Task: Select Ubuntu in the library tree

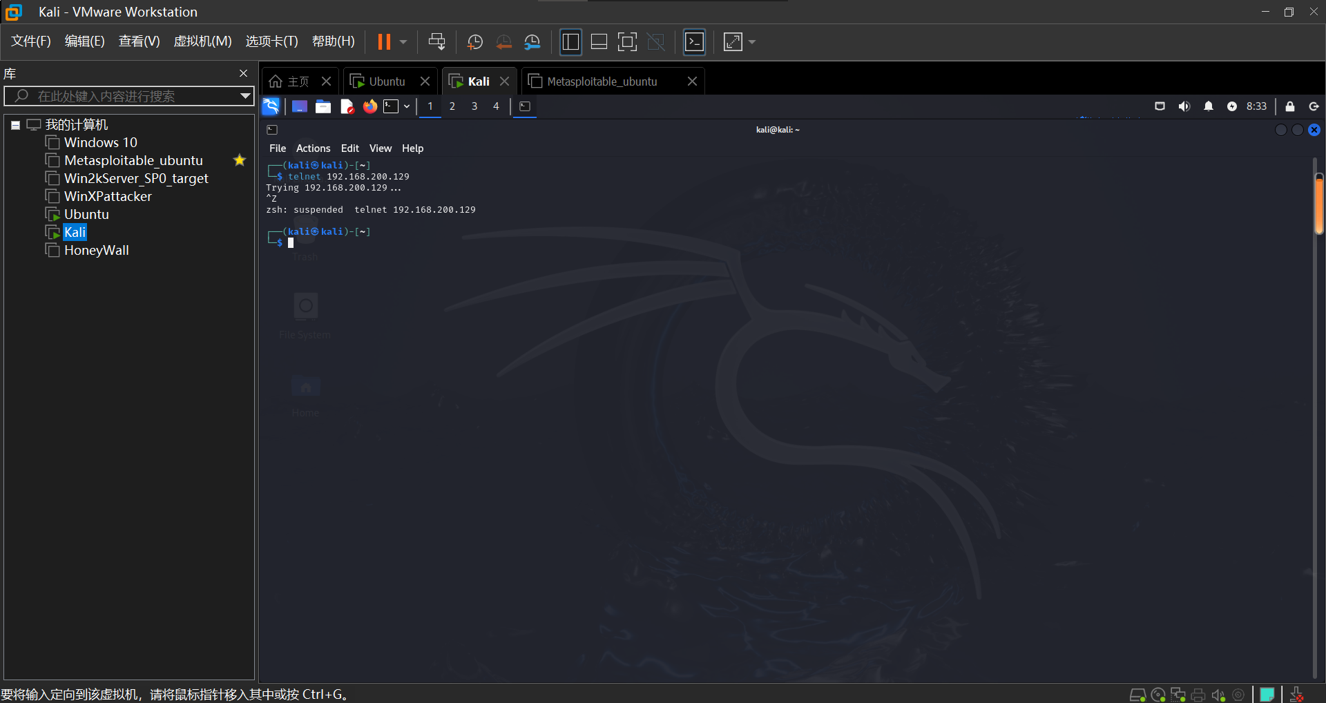Action: click(86, 215)
